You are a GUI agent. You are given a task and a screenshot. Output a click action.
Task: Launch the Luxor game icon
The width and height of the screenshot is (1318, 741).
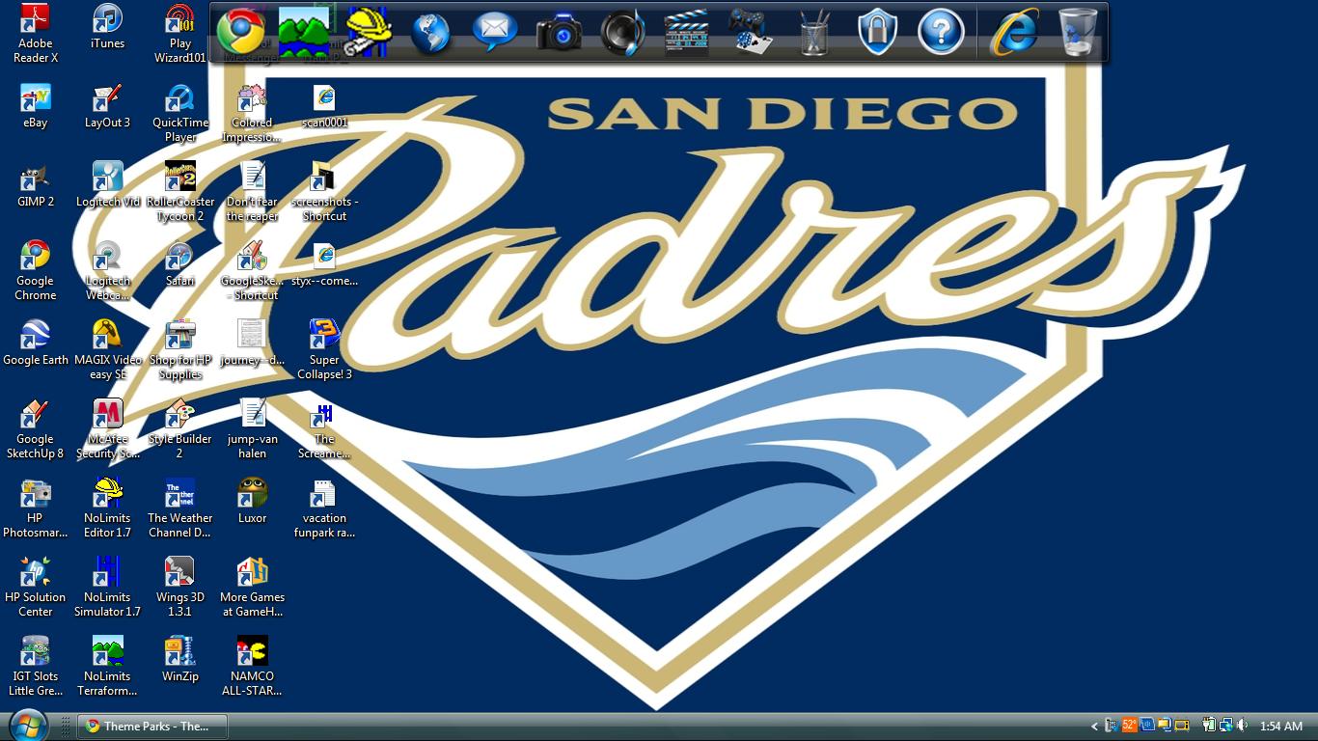(252, 502)
